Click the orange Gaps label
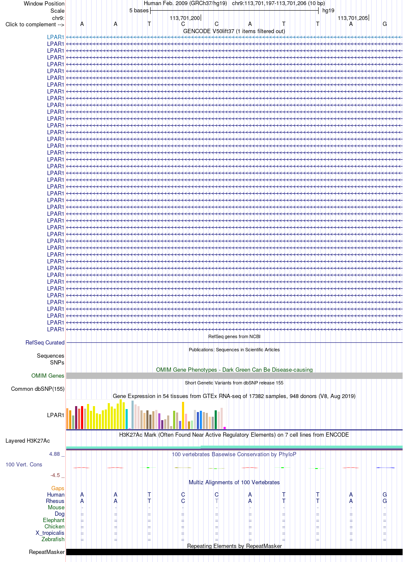 click(x=58, y=488)
